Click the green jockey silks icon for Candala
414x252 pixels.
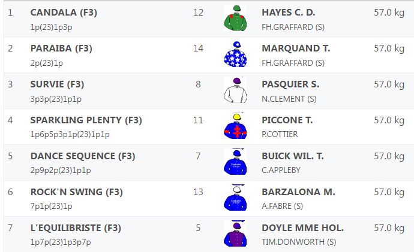[235, 18]
